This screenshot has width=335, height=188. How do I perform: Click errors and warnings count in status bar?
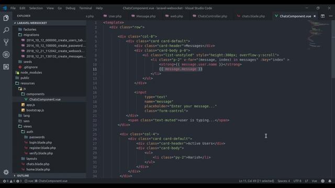click(x=13, y=181)
